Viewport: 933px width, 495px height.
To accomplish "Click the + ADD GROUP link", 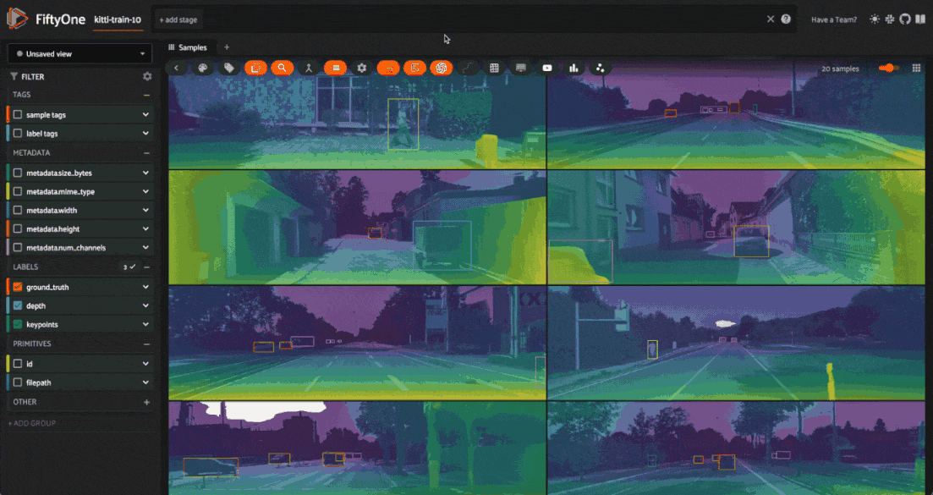I will 32,423.
